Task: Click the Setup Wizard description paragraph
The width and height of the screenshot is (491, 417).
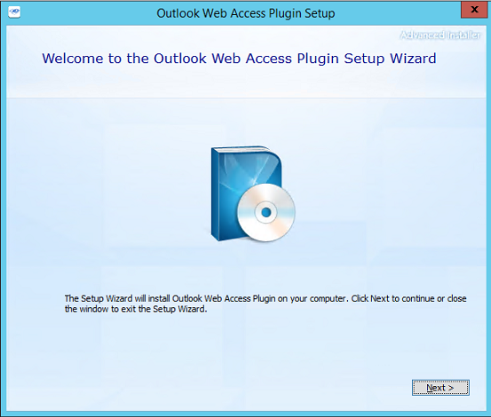Action: pyautogui.click(x=265, y=303)
